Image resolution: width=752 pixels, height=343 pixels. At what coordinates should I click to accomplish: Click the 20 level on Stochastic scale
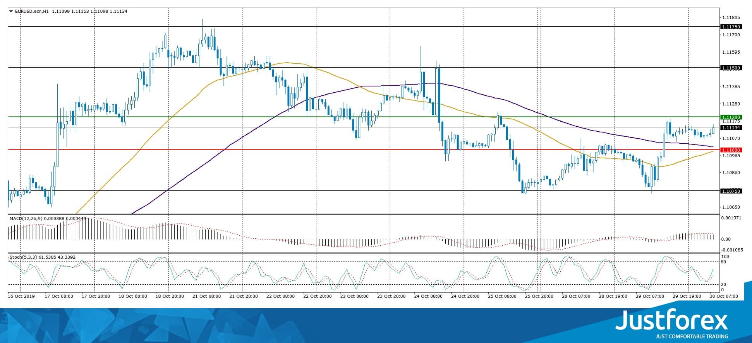[723, 285]
